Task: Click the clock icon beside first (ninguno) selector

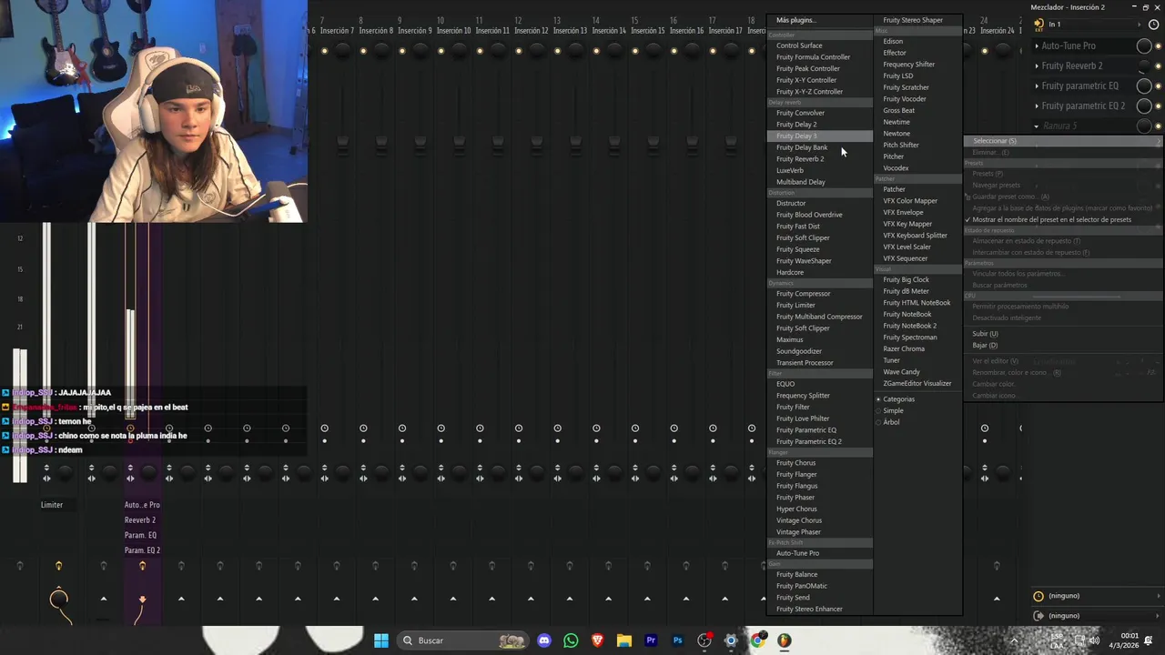Action: pyautogui.click(x=1038, y=596)
